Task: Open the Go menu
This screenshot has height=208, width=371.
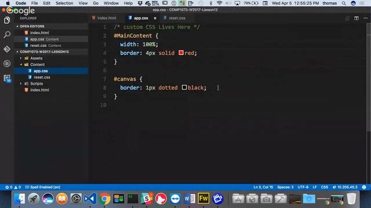Action: pos(96,3)
